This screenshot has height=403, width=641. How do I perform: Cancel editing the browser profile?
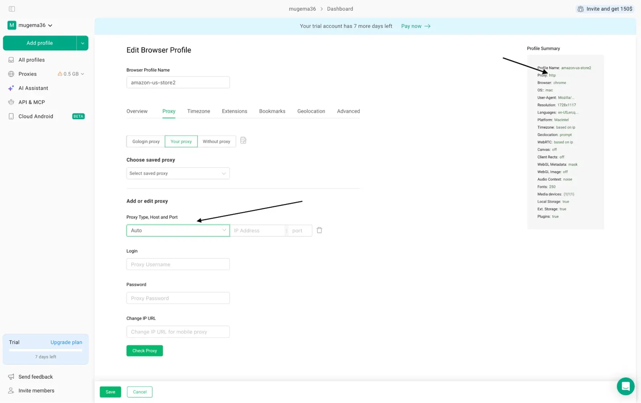tap(140, 392)
